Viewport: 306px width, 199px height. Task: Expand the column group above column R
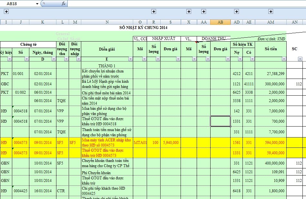tap(153, 12)
